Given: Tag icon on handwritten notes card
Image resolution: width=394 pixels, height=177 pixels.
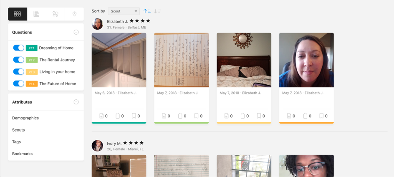Looking at the screenshot, I should (x=180, y=116).
